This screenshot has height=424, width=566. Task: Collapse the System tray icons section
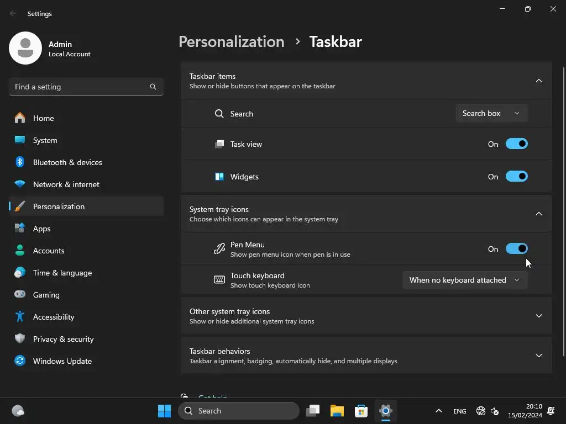(x=538, y=214)
